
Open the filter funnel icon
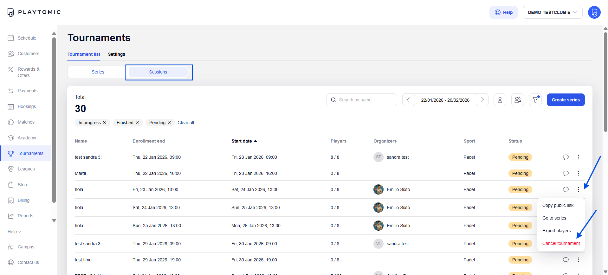[535, 100]
